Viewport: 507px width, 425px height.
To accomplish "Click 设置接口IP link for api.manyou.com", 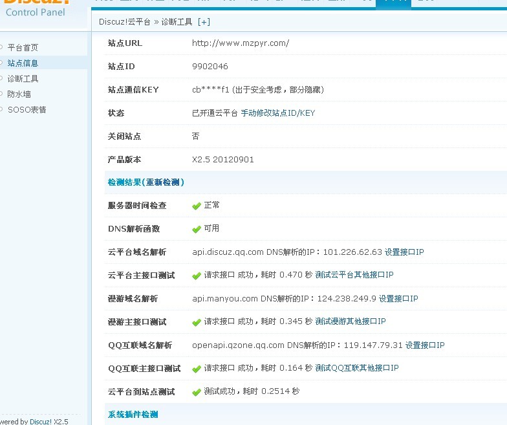I will [x=398, y=298].
